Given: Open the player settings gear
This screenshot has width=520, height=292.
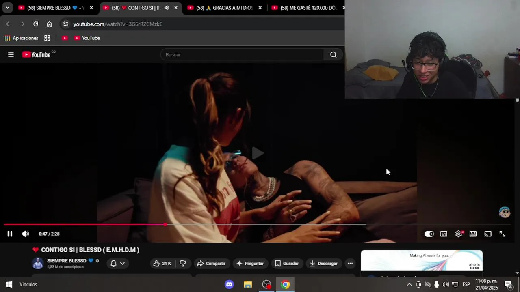Looking at the screenshot, I should click(459, 234).
